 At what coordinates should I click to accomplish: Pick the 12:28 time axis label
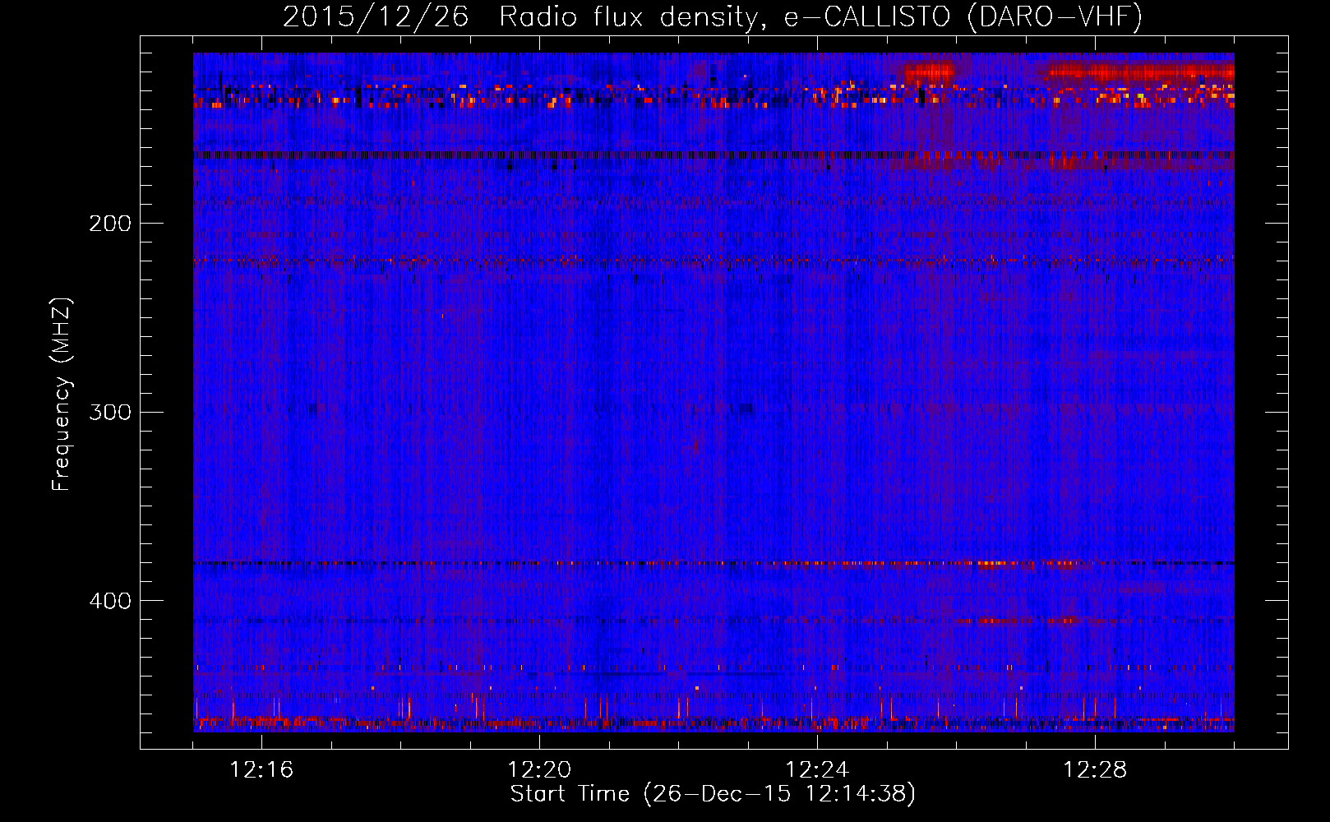[x=1095, y=770]
